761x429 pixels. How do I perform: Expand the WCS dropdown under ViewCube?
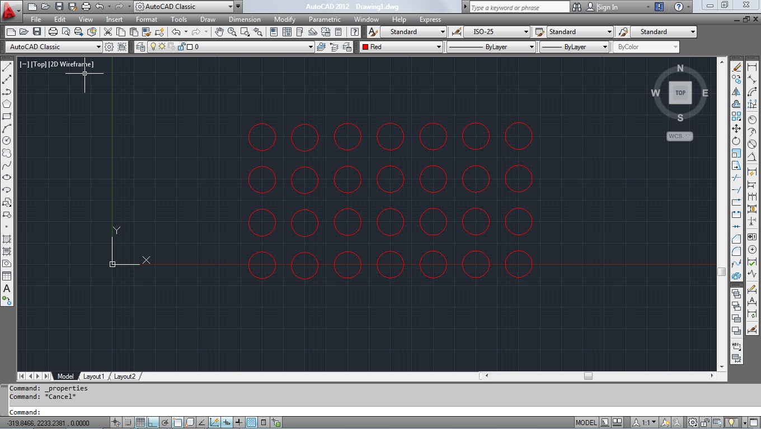[679, 136]
